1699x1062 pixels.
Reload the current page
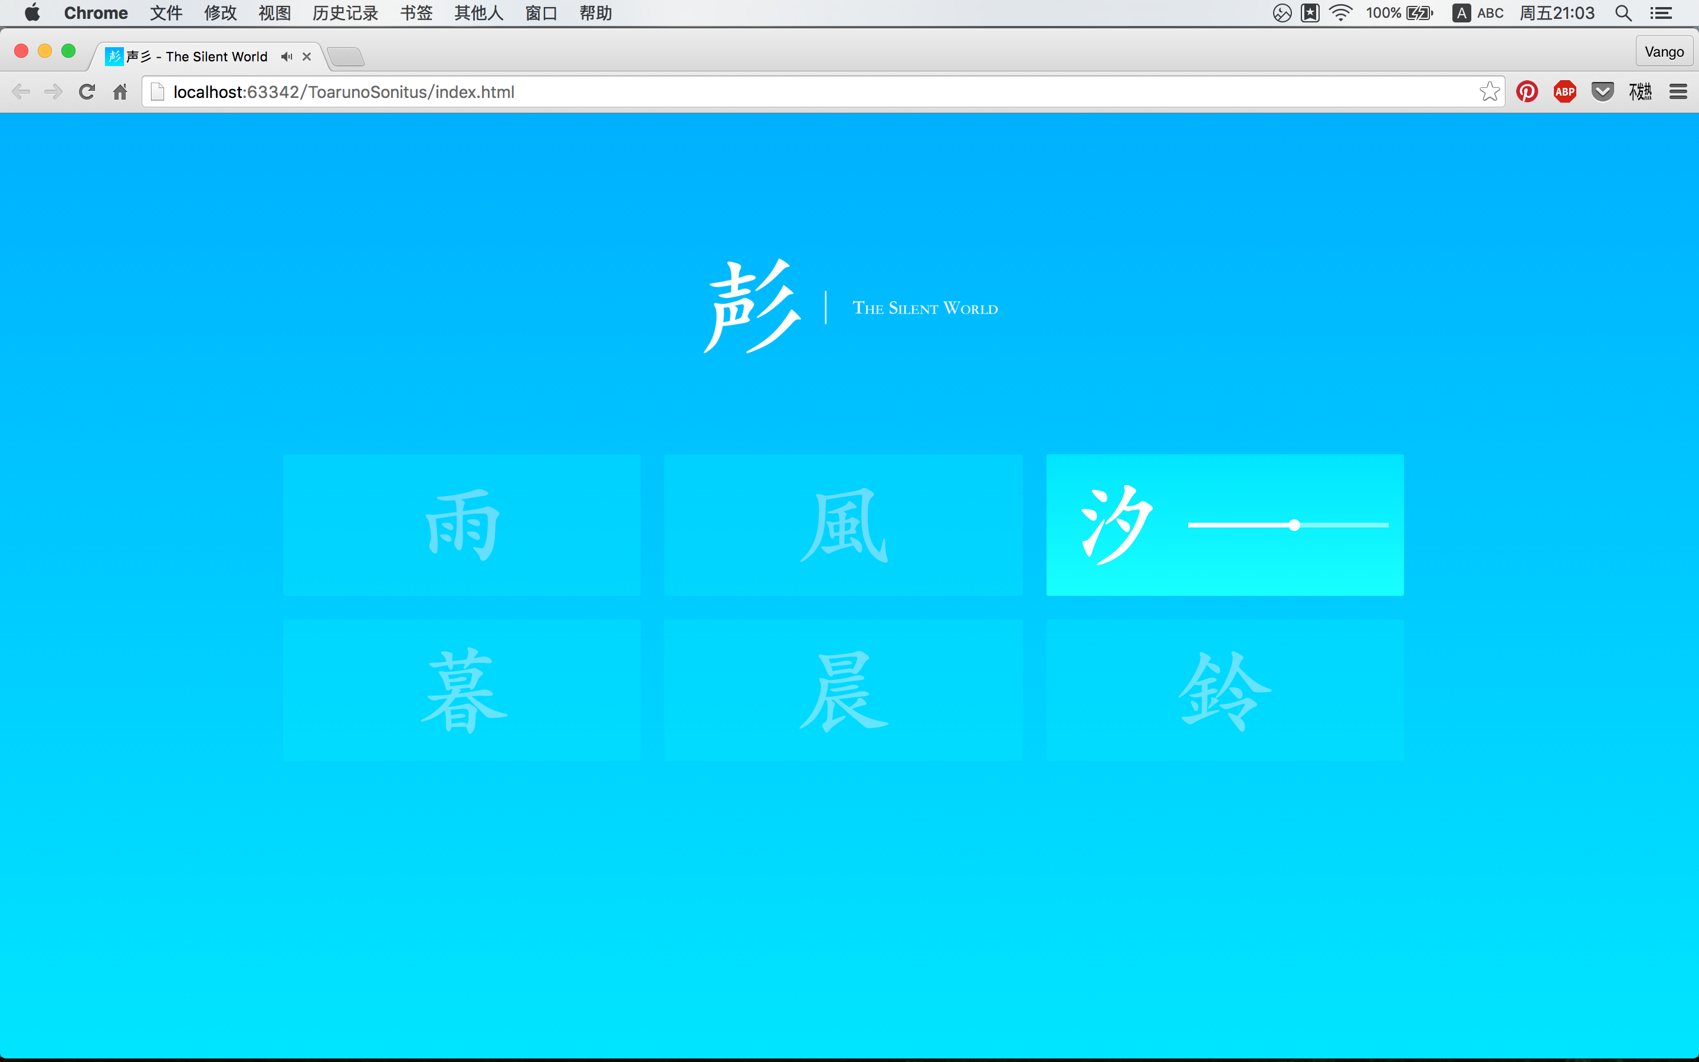[x=87, y=92]
